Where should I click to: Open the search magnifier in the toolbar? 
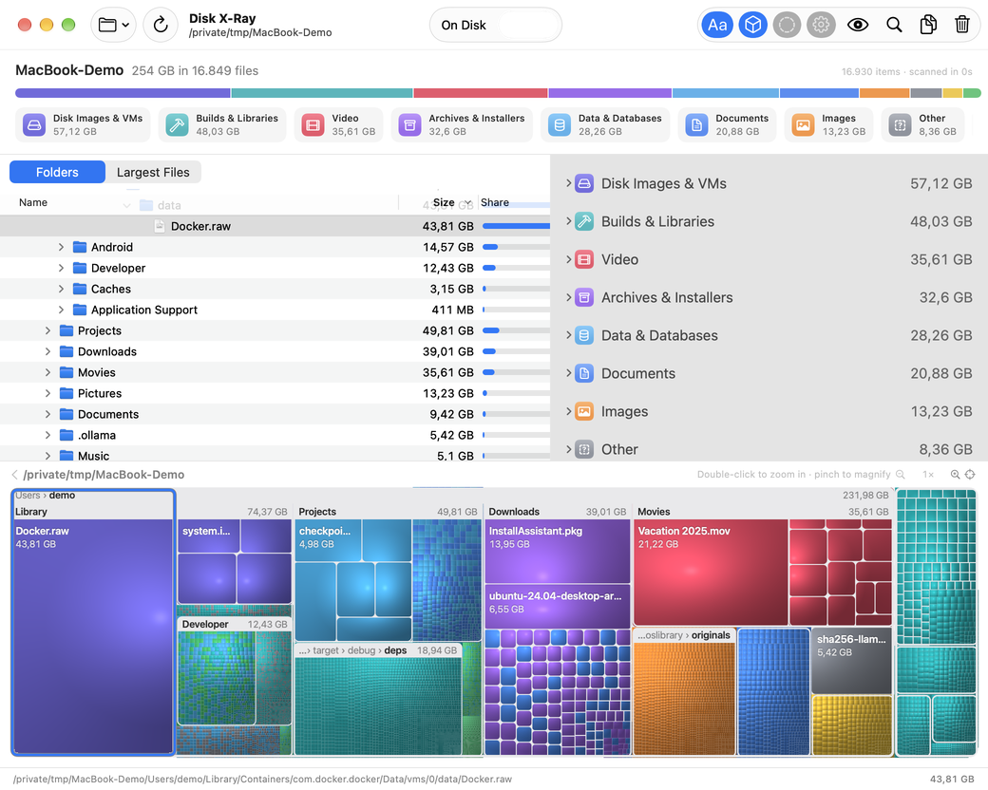coord(894,26)
